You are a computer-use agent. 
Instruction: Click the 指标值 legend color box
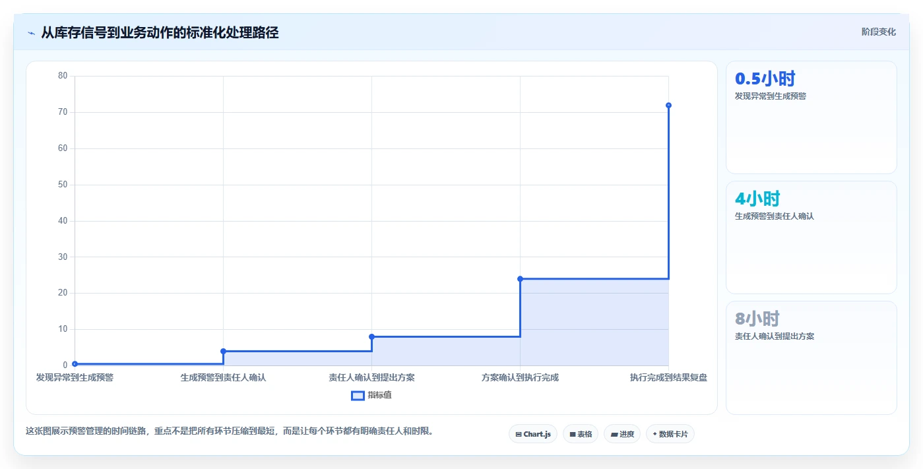tap(358, 396)
